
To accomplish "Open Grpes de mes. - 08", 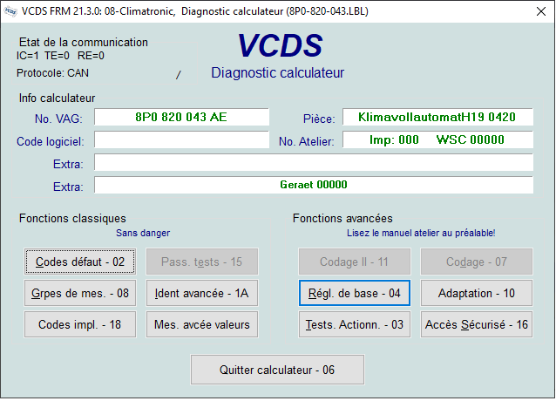I will coord(80,293).
